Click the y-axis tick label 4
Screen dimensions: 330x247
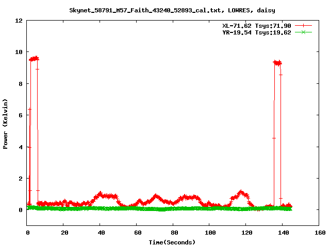[x=21, y=147]
